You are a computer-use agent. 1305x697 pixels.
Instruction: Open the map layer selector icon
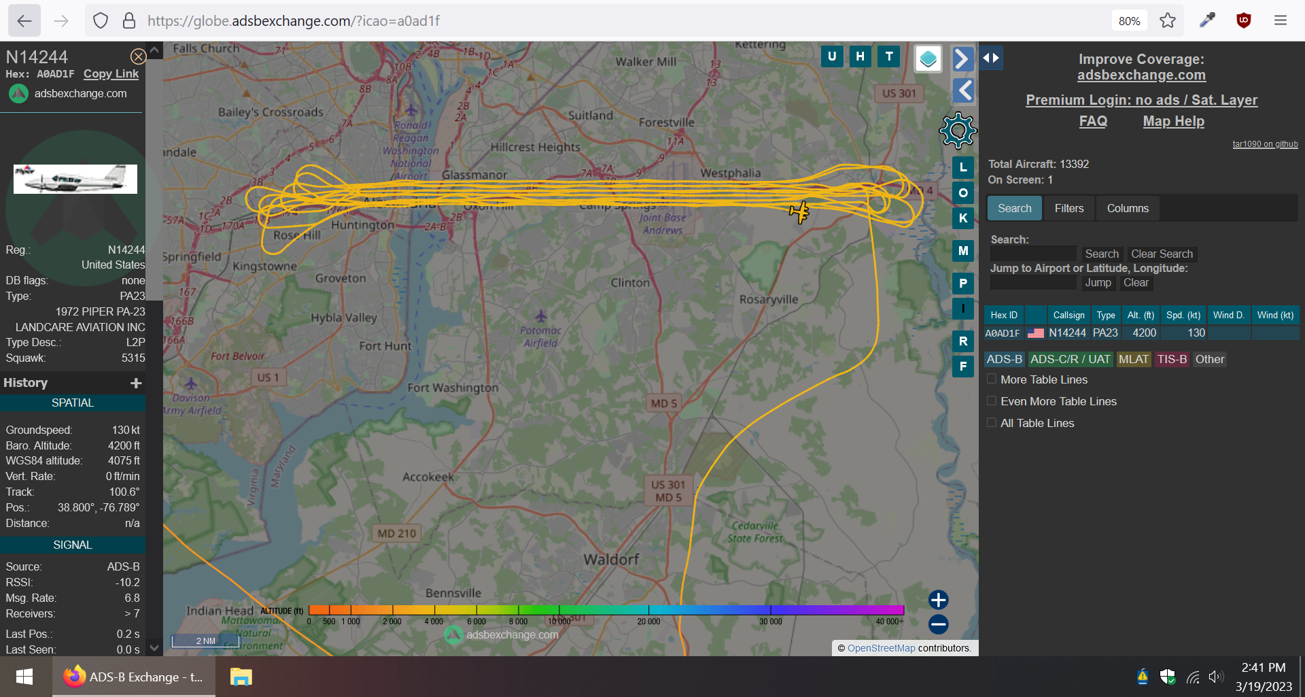click(928, 59)
